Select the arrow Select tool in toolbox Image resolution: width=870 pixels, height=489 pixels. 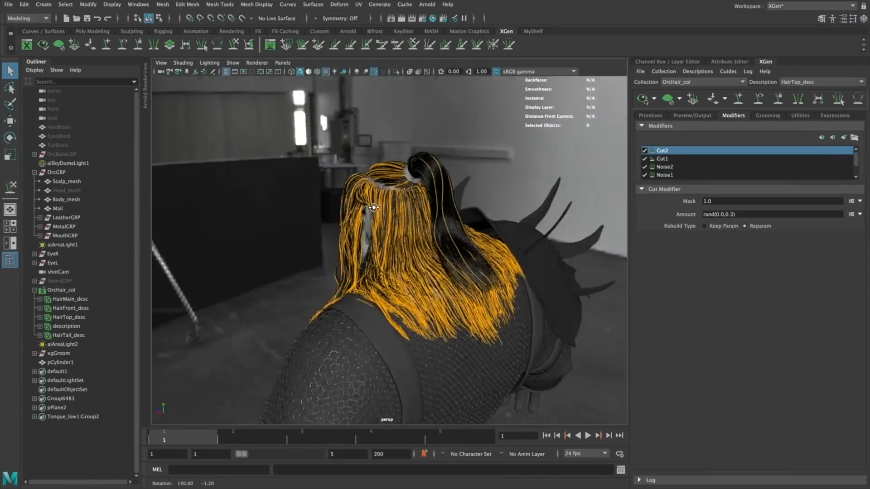coord(10,71)
